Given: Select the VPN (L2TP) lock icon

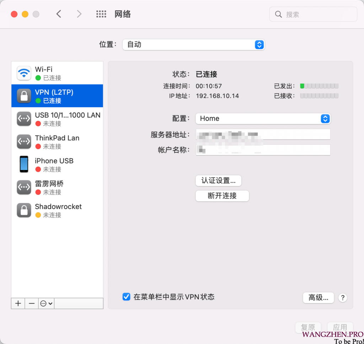Looking at the screenshot, I should point(24,96).
